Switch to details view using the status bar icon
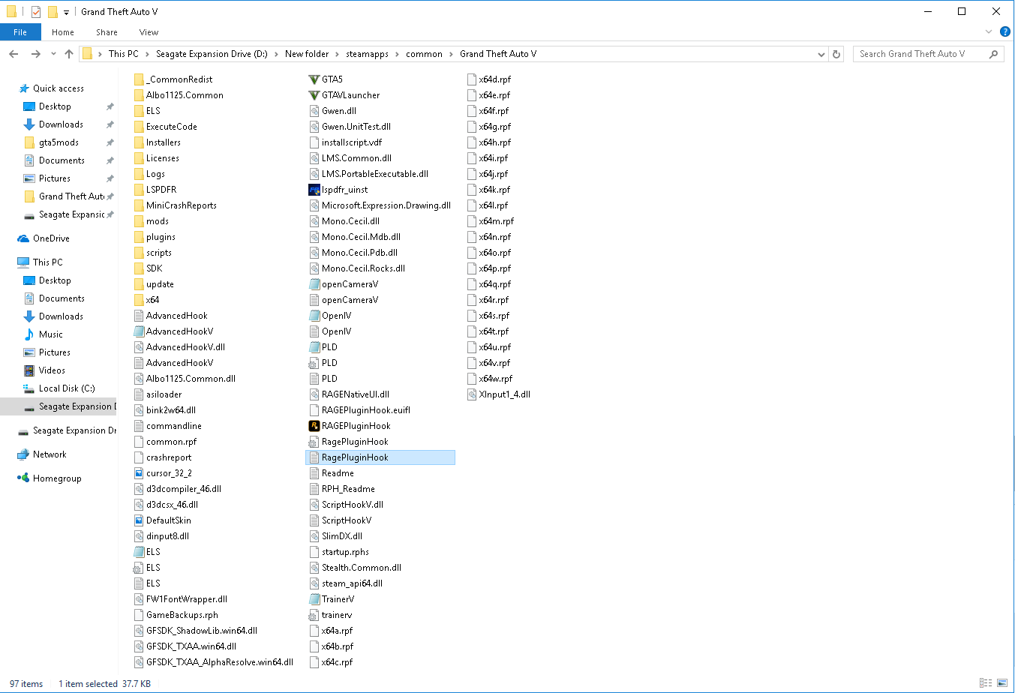1015x693 pixels. click(986, 683)
